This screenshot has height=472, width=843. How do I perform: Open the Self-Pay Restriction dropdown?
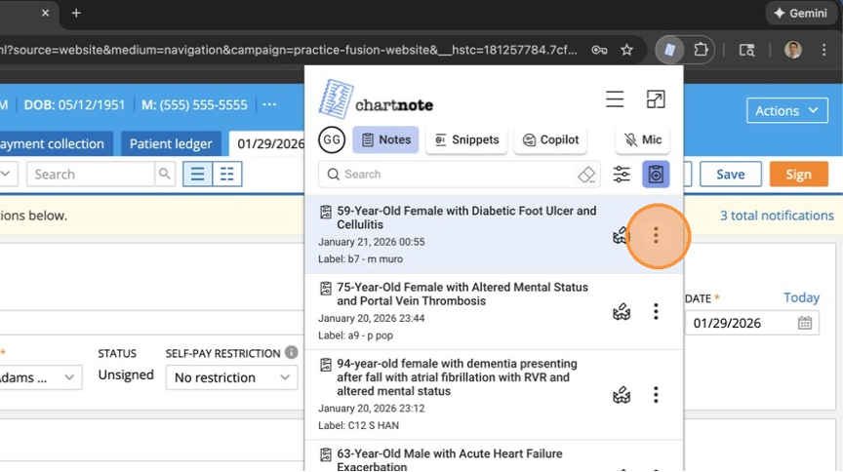231,377
